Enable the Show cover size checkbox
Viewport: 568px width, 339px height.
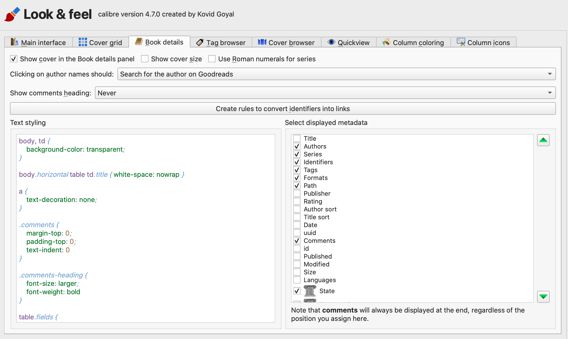click(145, 59)
